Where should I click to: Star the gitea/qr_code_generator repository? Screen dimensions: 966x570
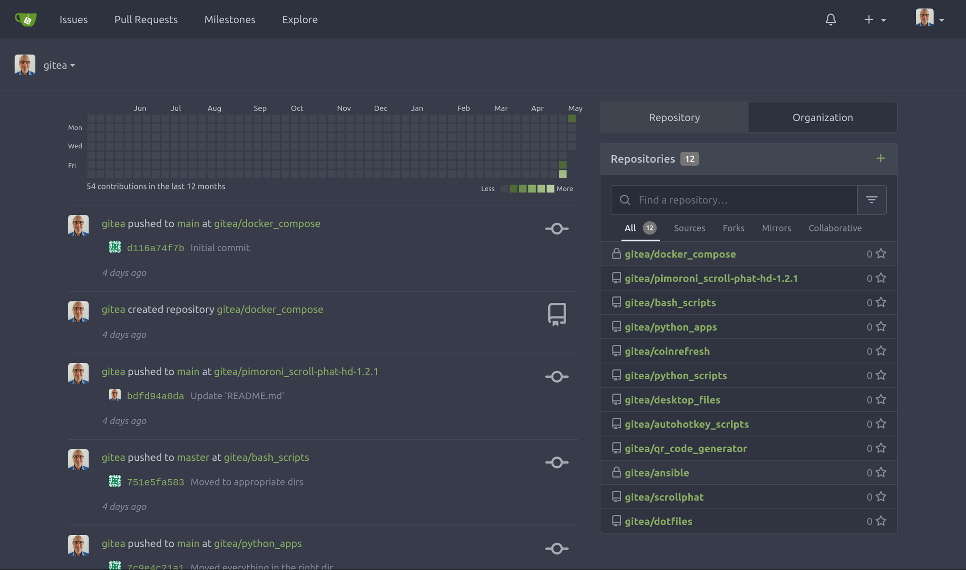click(881, 448)
